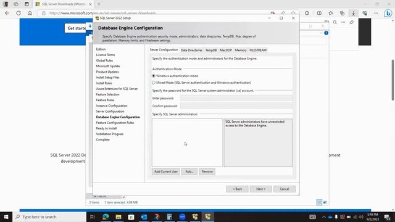This screenshot has height=222, width=395.
Task: Click search magnifier in downloads panel
Action: 335,22
